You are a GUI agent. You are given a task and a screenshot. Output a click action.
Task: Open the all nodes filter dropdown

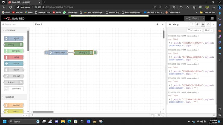pyautogui.click(x=194, y=30)
